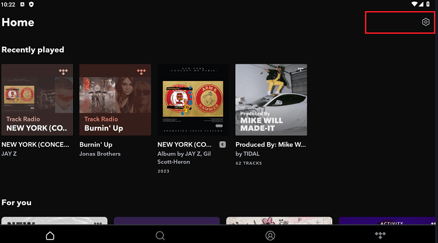Viewport: 438px width, 243px height.
Task: Select the Jonas Brothers artist text
Action: click(x=100, y=154)
